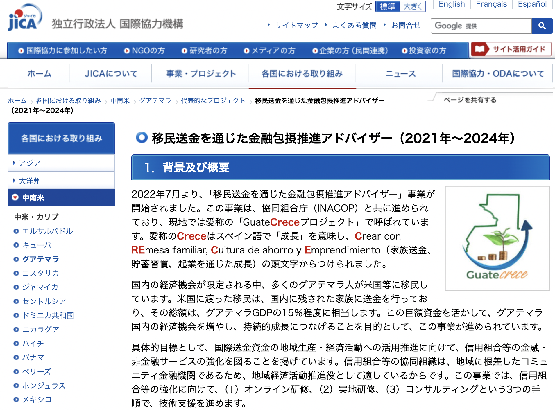555x410 pixels.
Task: Open エルサルバドル country page
Action: point(47,231)
